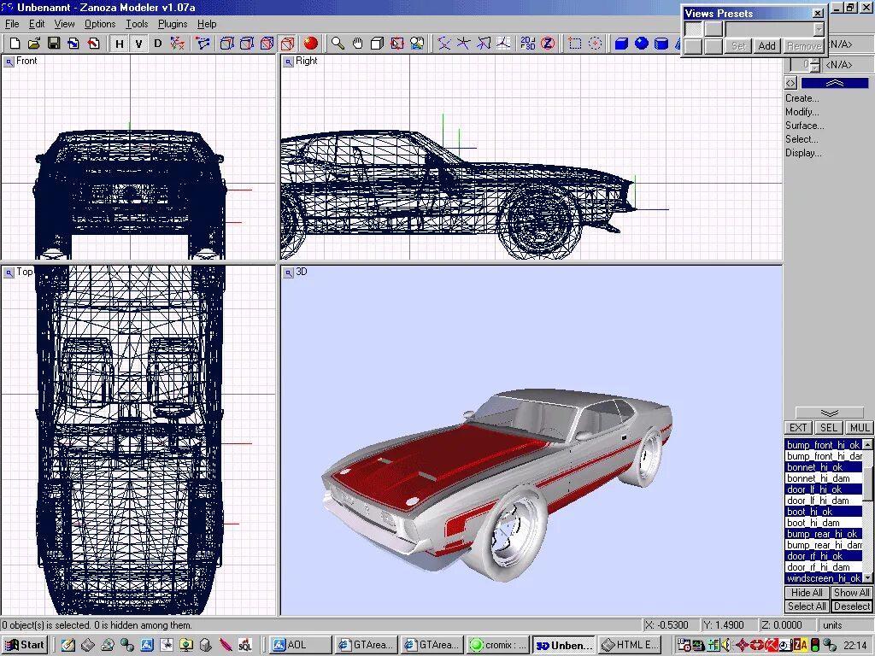
Task: Open the Edit menu
Action: [37, 24]
